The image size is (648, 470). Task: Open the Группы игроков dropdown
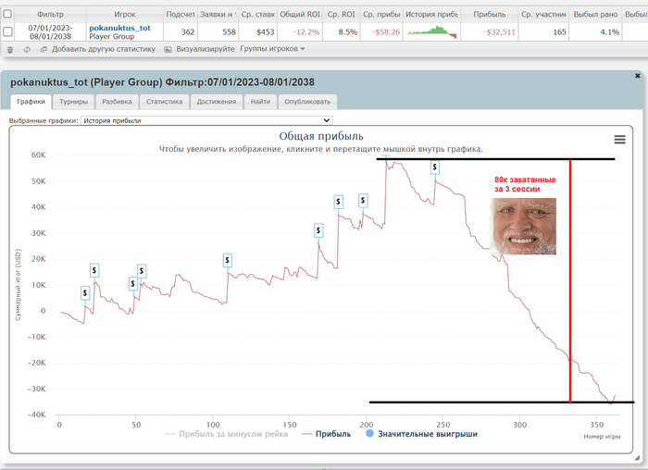tap(272, 49)
